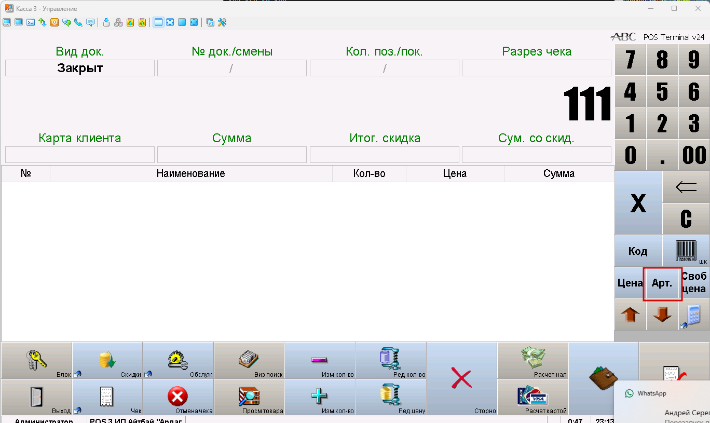
Task: Click the Арт. button
Action: coord(662,283)
